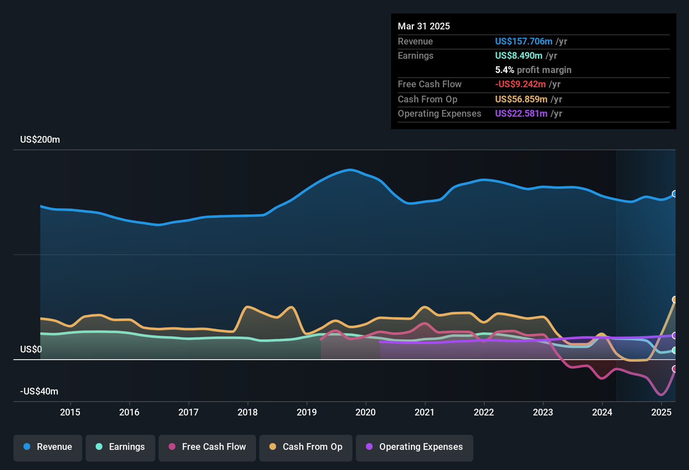This screenshot has height=470, width=689.
Task: Click the 5.4% profit margin figure
Action: [504, 70]
